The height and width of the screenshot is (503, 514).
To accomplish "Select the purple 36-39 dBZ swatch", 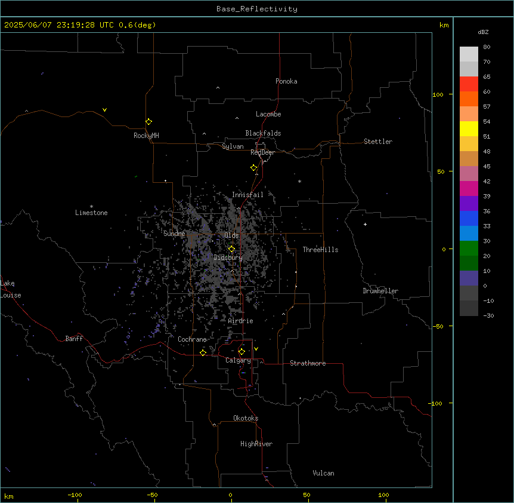I will pos(469,204).
